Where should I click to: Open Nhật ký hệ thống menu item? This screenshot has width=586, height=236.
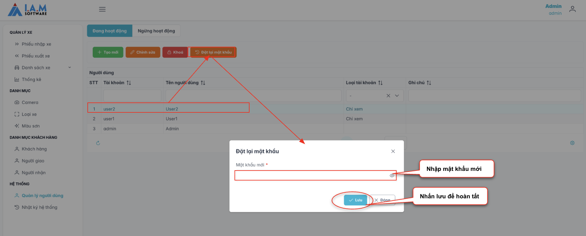coord(39,207)
